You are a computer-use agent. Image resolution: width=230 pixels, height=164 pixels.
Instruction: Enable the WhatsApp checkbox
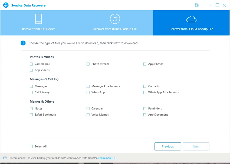88,92
